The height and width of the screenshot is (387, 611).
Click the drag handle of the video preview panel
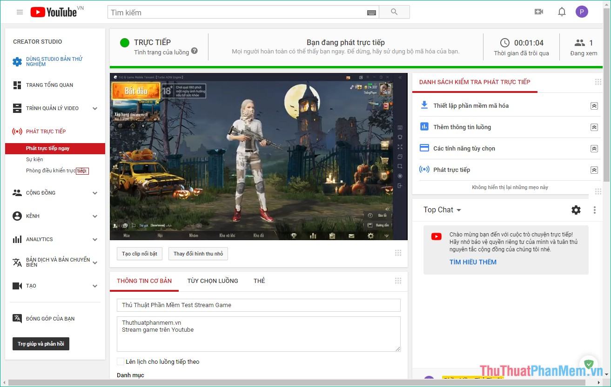pyautogui.click(x=398, y=253)
